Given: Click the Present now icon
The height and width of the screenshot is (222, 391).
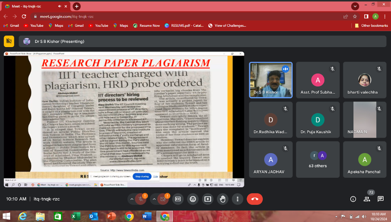Looking at the screenshot, I should (208, 199).
